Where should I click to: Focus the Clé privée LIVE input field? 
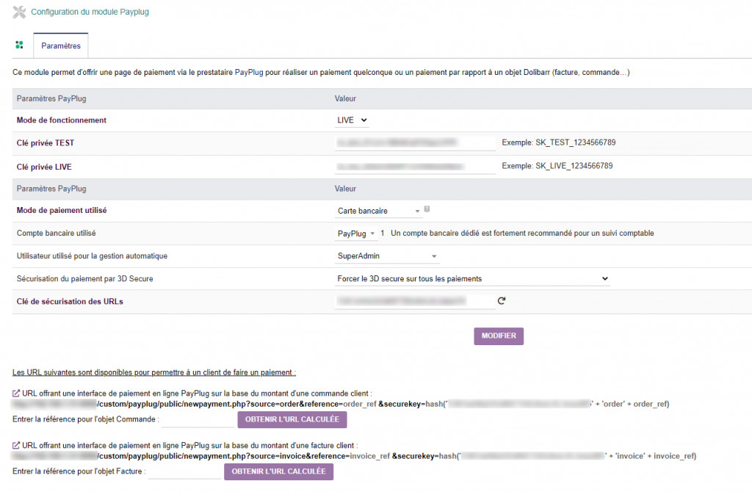(415, 167)
